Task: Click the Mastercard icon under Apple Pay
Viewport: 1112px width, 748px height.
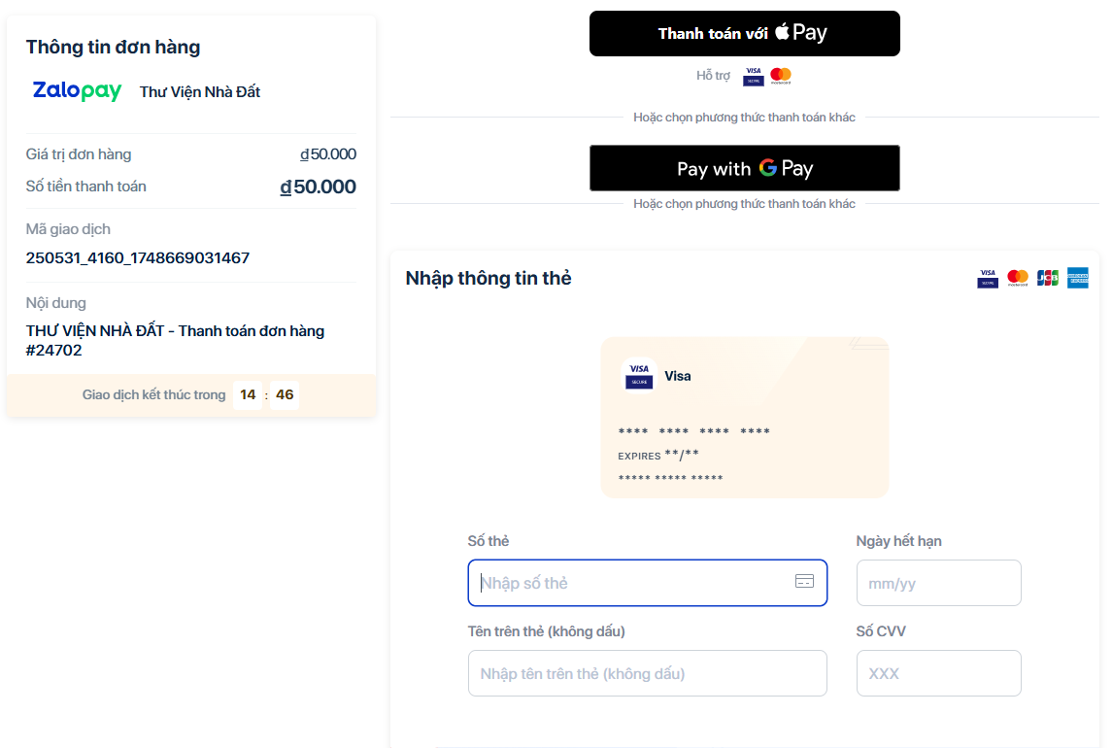Action: coord(781,76)
